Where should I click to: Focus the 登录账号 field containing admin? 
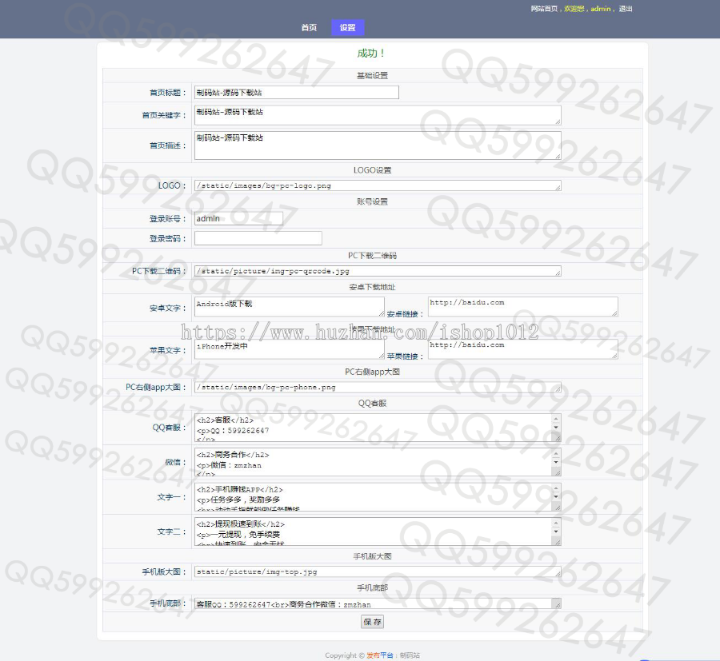click(238, 218)
